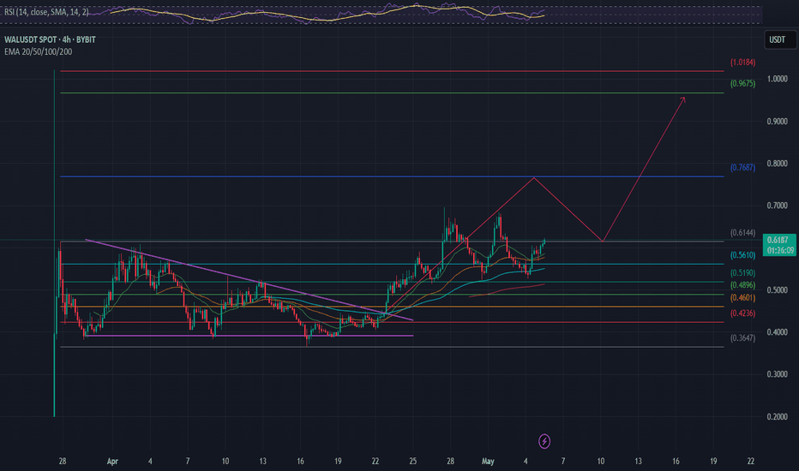
Task: Click the (0.5190) level label
Action: (x=742, y=273)
